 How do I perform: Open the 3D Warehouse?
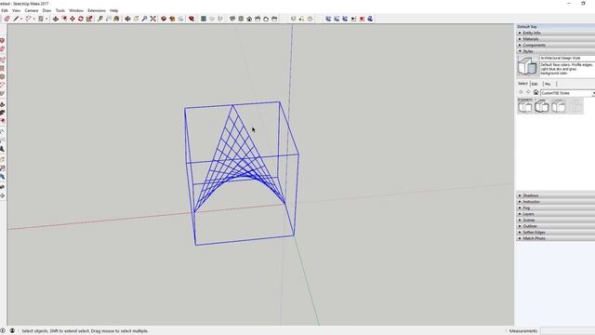click(x=164, y=19)
